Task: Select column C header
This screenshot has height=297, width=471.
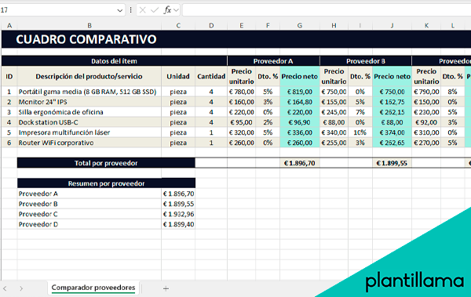Action: pyautogui.click(x=178, y=26)
